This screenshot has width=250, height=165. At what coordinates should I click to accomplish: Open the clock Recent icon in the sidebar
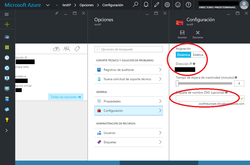coord(7,58)
